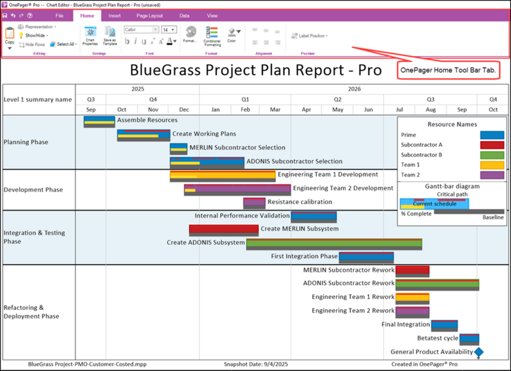
Task: Select the Create ADONIS Subsystem green bar
Action: click(334, 243)
